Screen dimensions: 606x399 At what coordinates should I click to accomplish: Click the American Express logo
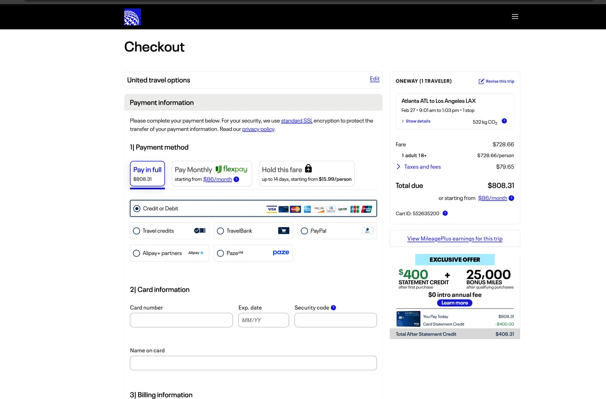pos(307,209)
